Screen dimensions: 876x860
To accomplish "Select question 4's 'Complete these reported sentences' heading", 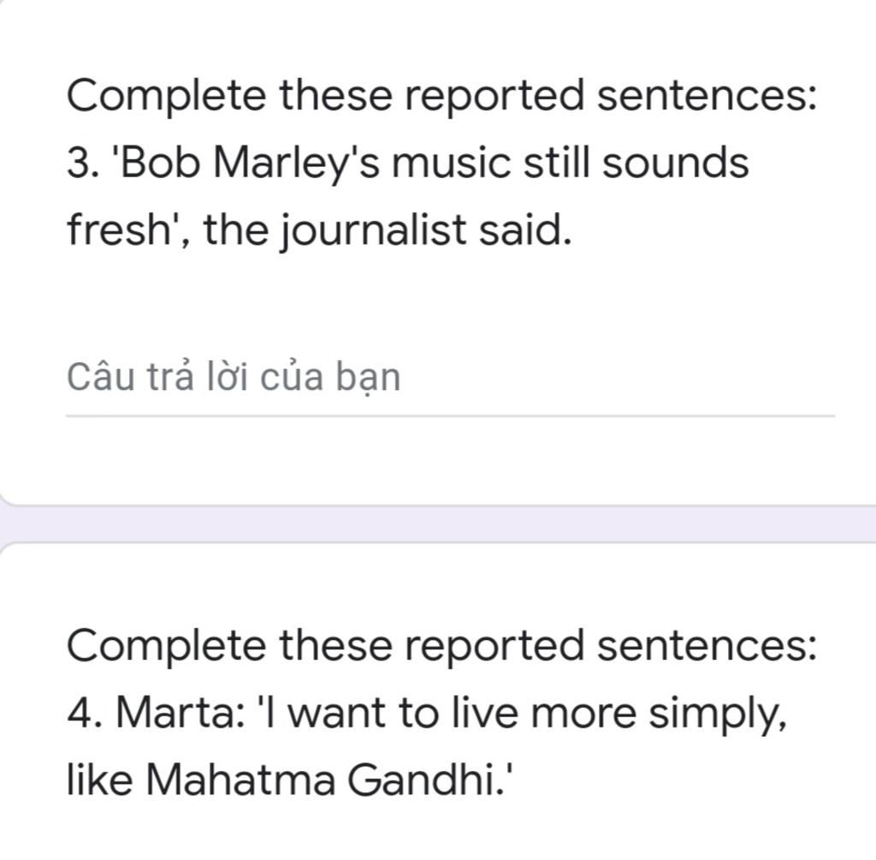I will click(x=441, y=645).
